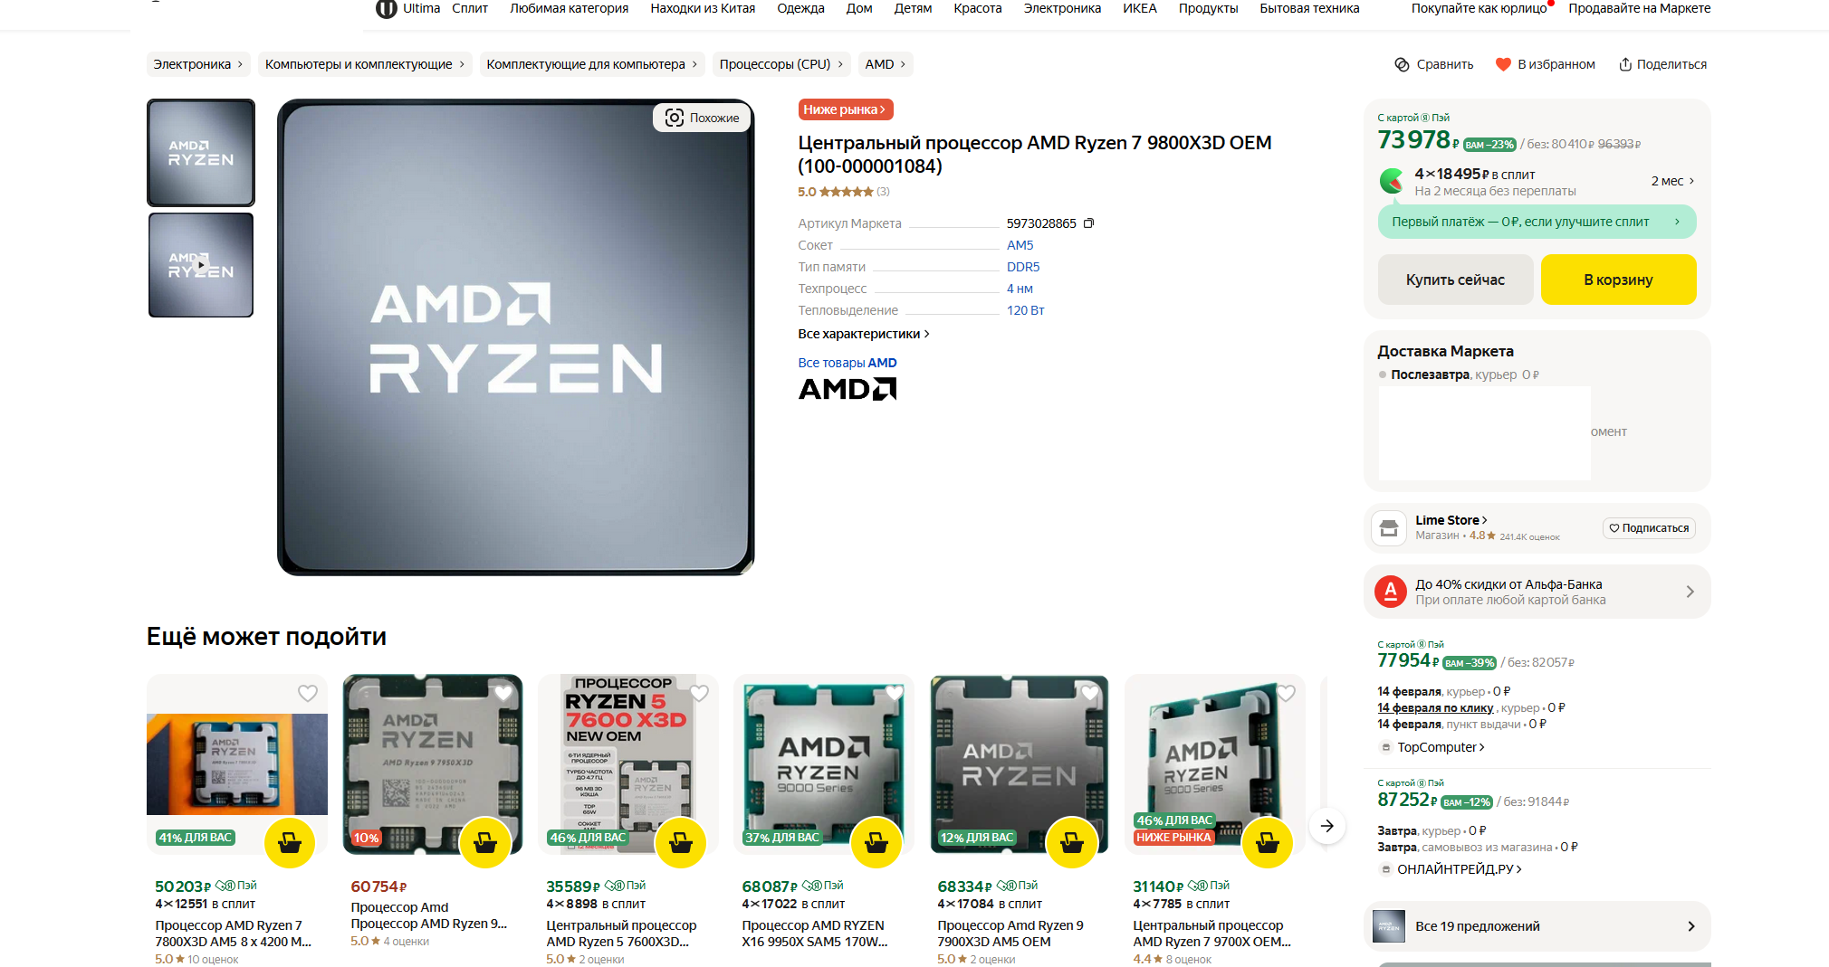Expand Все 19 предложений offers
Screen dimensions: 1829x967
[1537, 926]
